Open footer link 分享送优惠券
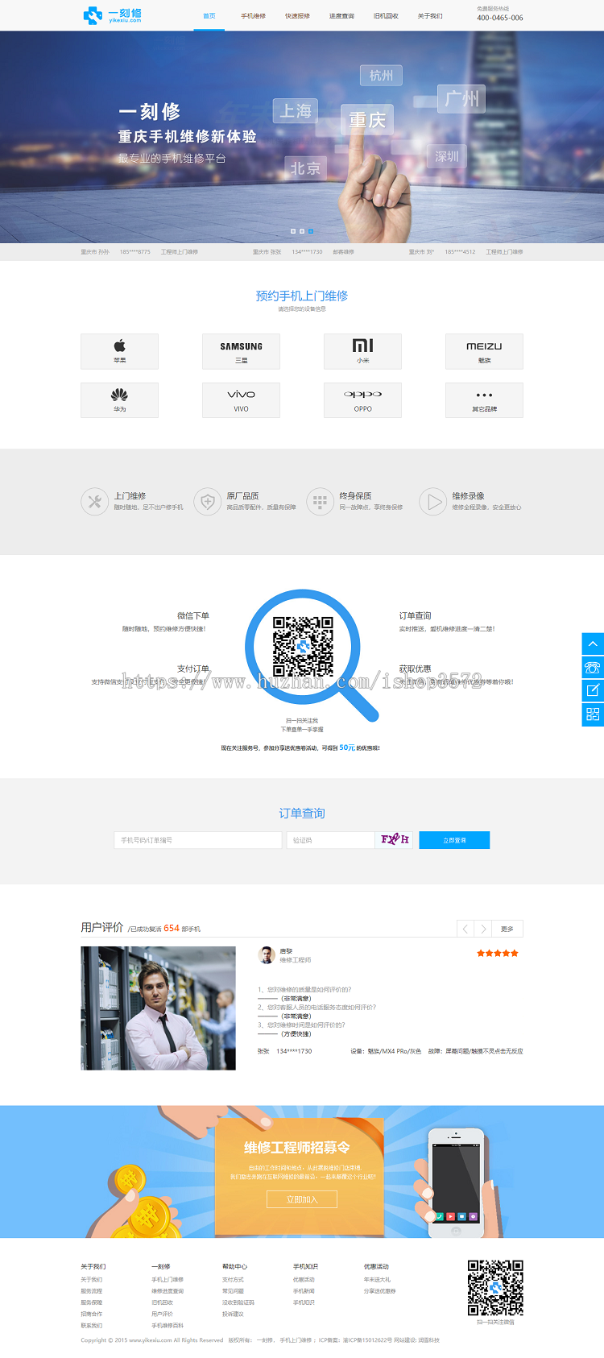 click(379, 1291)
